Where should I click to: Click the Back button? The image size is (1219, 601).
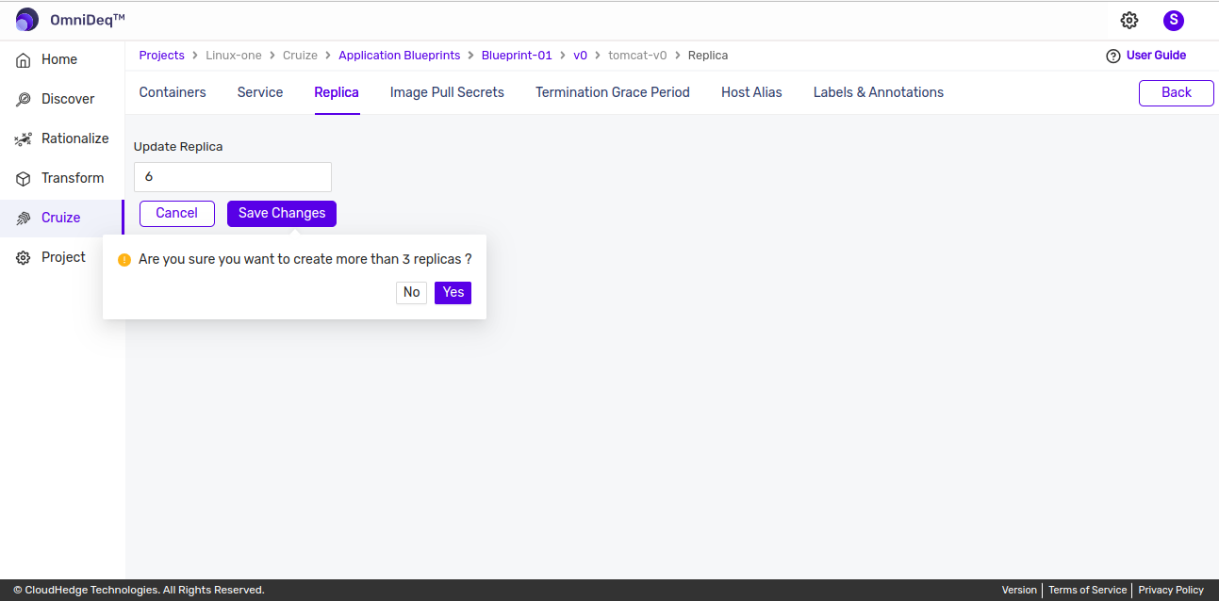[1177, 92]
